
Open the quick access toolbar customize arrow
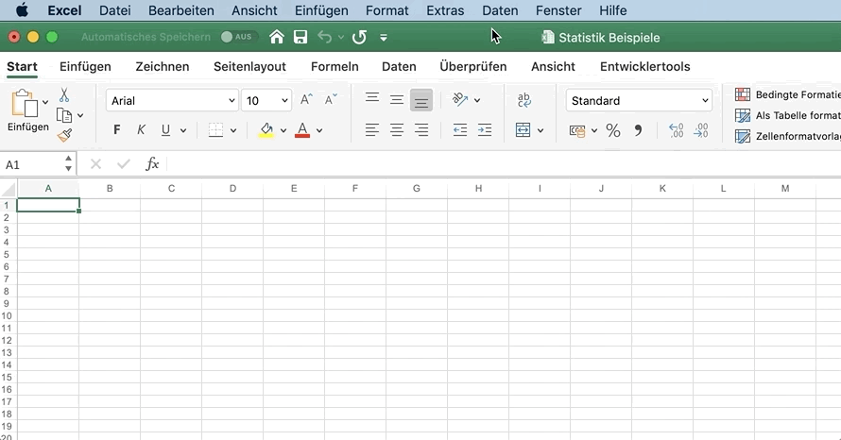384,38
